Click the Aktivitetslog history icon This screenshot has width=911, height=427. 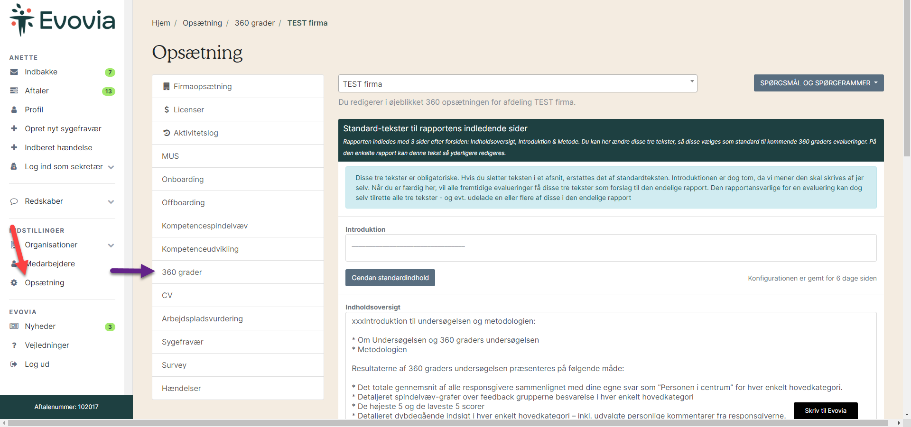(x=167, y=133)
